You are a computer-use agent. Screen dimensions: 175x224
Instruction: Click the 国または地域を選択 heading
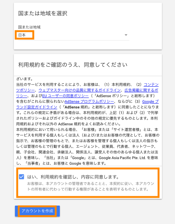(x=43, y=14)
